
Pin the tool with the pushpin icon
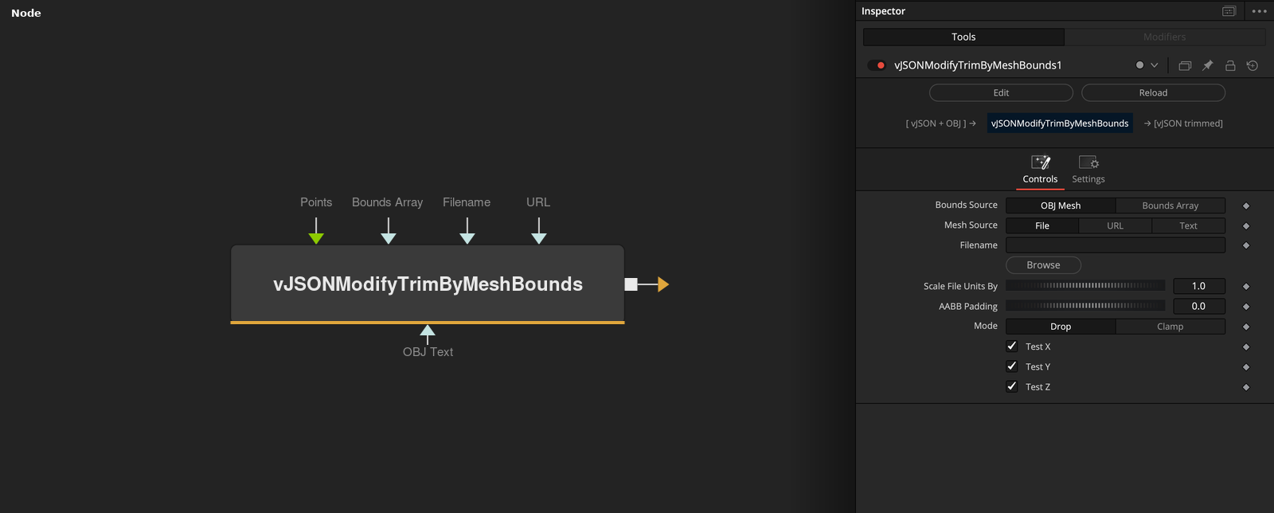pyautogui.click(x=1207, y=65)
